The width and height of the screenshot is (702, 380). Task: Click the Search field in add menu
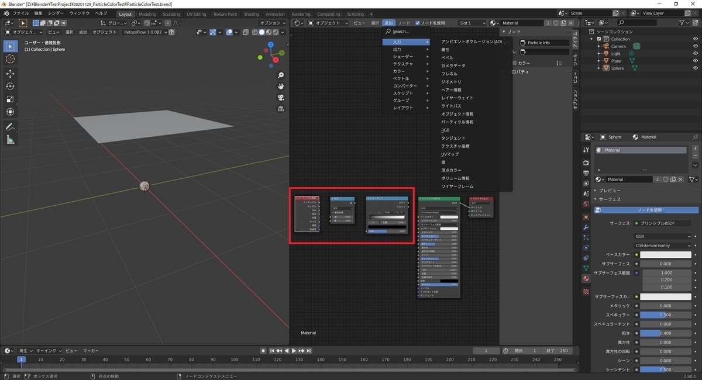[x=407, y=32]
